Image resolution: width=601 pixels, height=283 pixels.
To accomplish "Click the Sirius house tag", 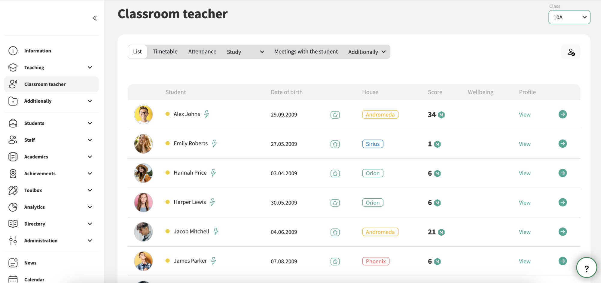I will pos(373,144).
